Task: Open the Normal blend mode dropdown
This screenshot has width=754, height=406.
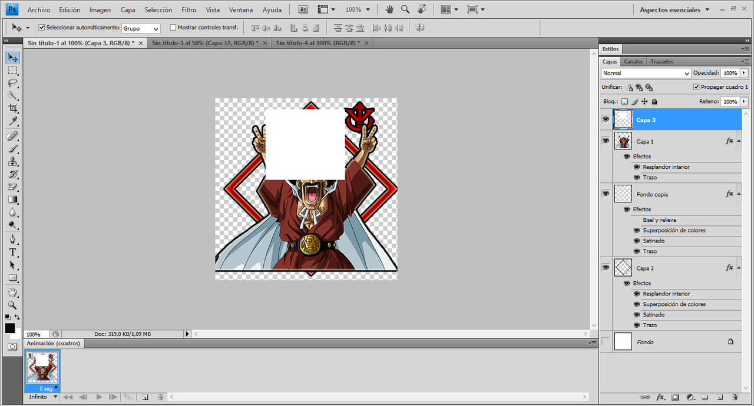Action: [646, 73]
